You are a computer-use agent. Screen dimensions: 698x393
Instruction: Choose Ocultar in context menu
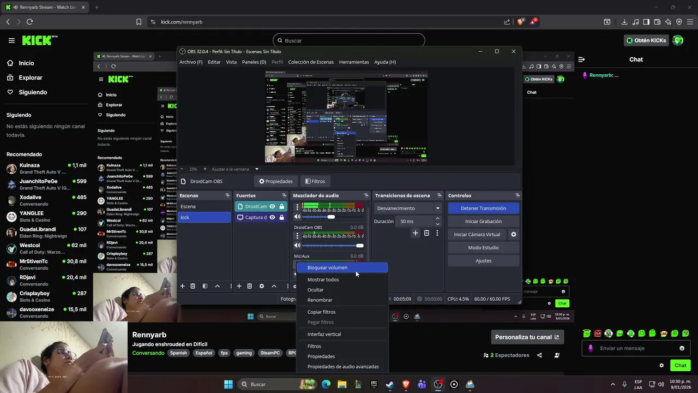(x=342, y=290)
